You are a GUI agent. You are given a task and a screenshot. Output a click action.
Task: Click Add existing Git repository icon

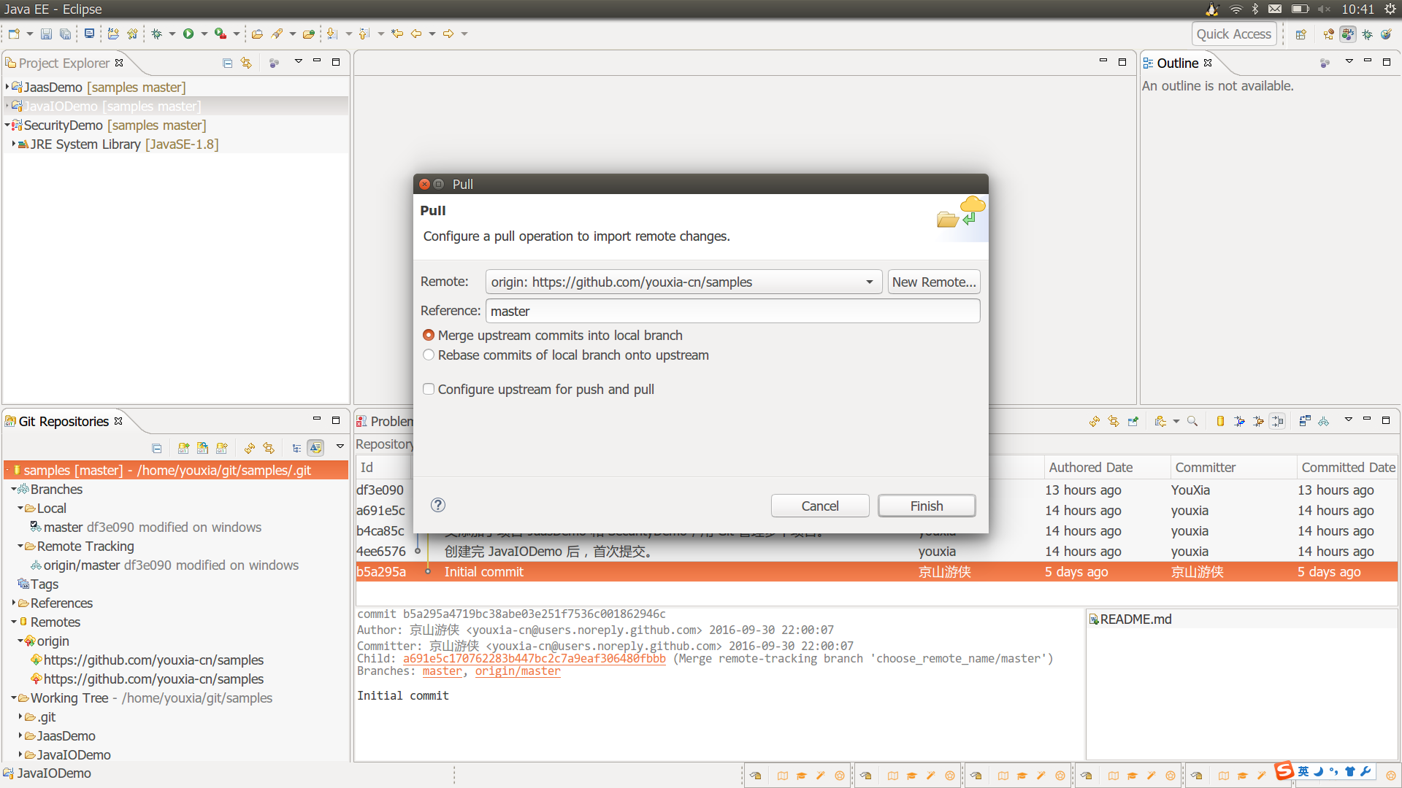point(183,448)
